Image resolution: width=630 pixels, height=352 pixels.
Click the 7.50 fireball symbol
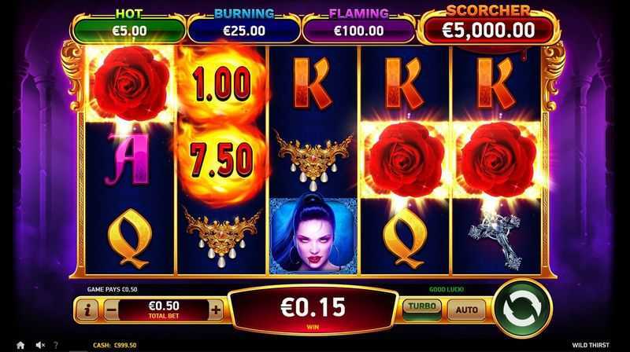[x=221, y=160]
